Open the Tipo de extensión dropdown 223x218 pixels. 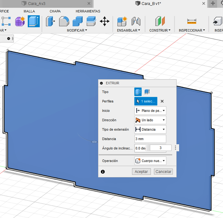pos(150,129)
